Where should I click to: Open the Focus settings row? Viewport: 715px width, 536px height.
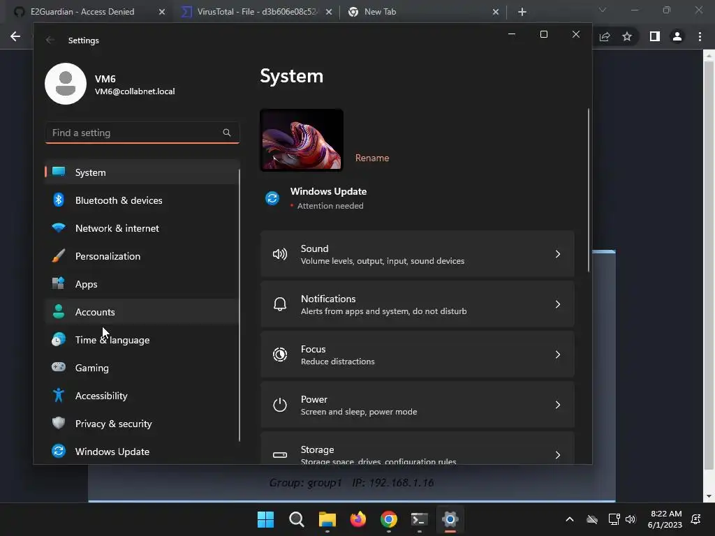[418, 355]
